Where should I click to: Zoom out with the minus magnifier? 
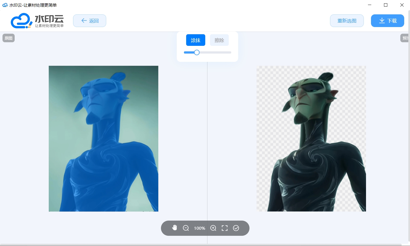point(186,228)
